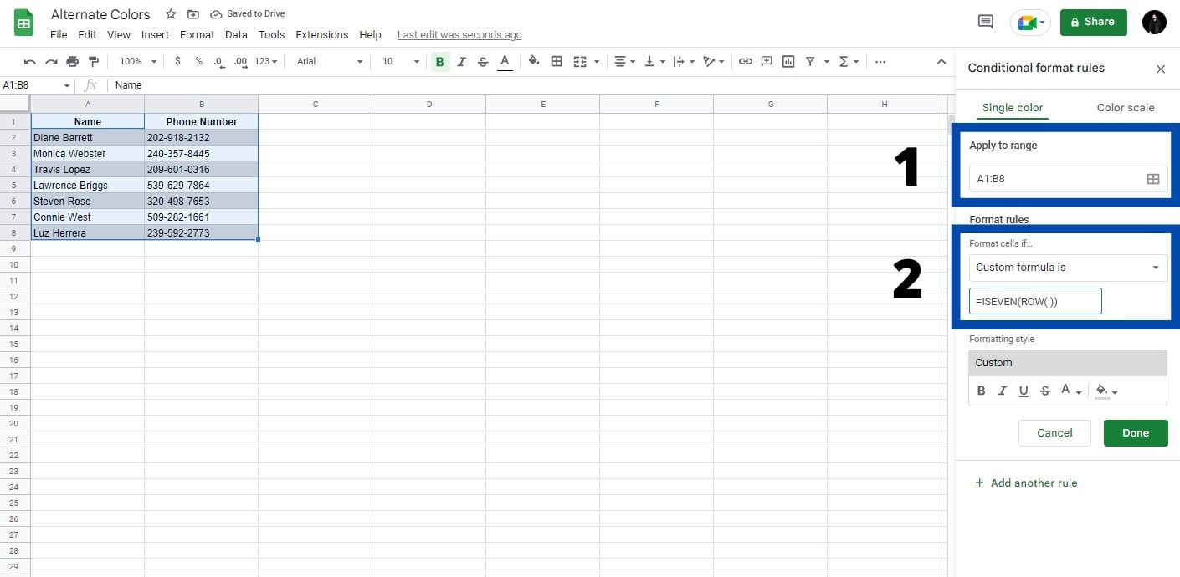Open fill color in Formatting style
The image size is (1180, 577).
[1106, 391]
